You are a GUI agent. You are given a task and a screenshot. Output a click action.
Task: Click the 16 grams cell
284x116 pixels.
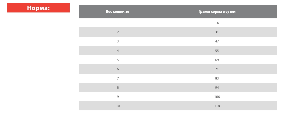coord(217,23)
